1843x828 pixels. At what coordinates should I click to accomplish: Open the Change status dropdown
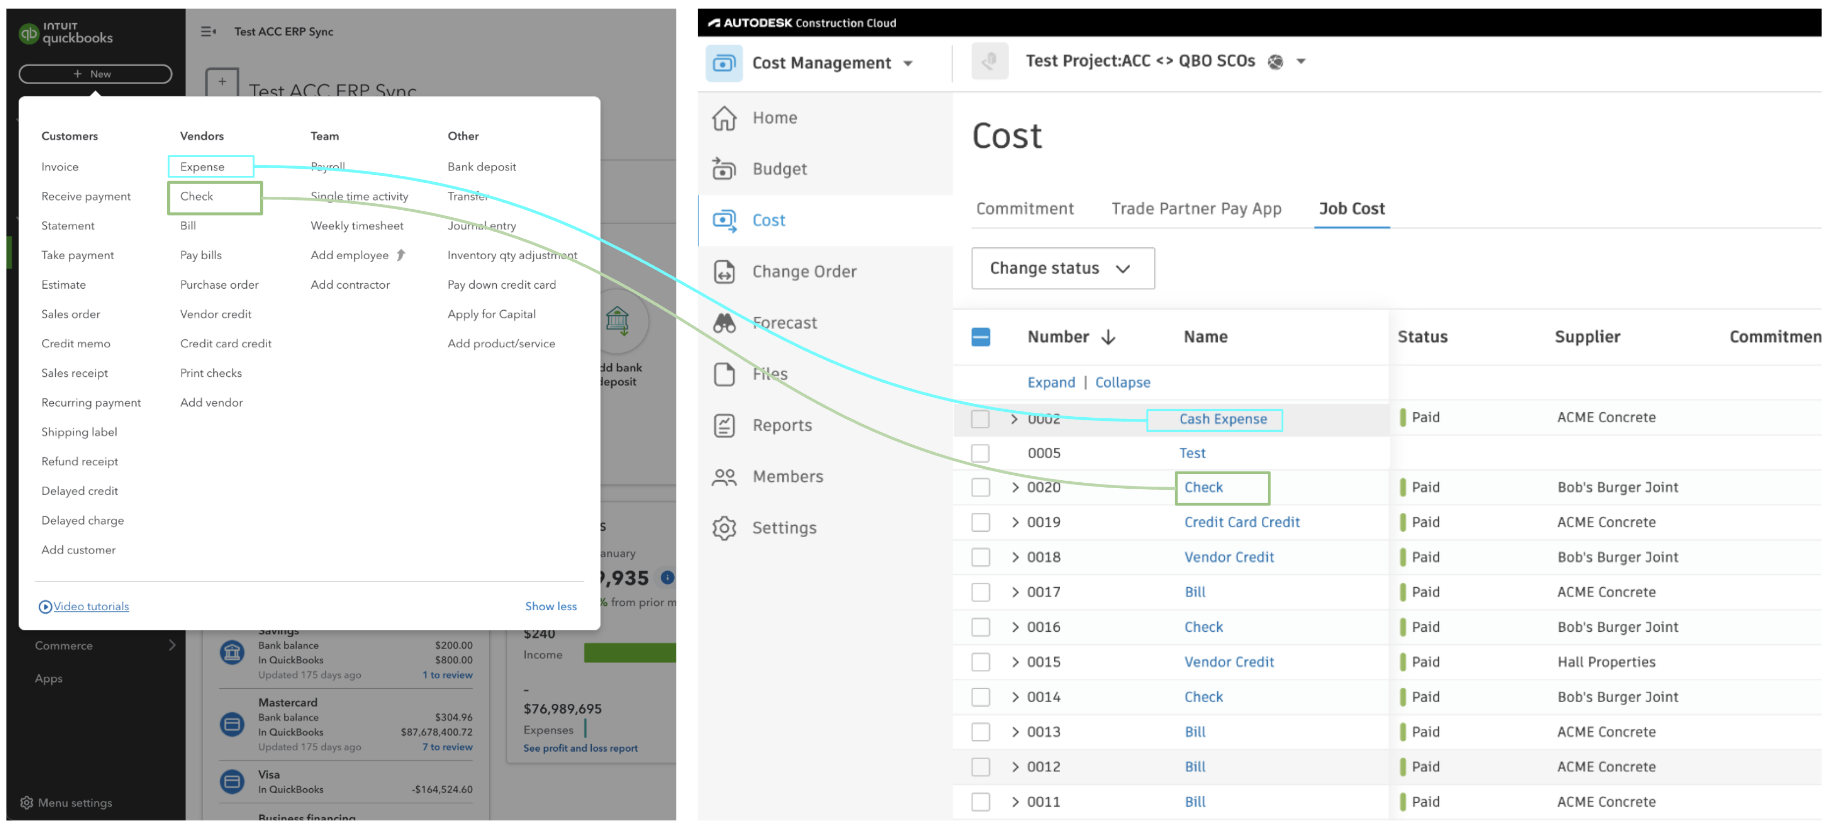tap(1062, 268)
